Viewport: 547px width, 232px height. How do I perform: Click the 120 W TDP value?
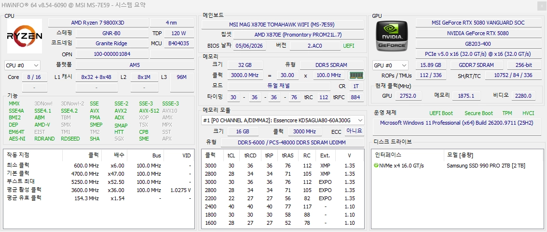click(178, 33)
